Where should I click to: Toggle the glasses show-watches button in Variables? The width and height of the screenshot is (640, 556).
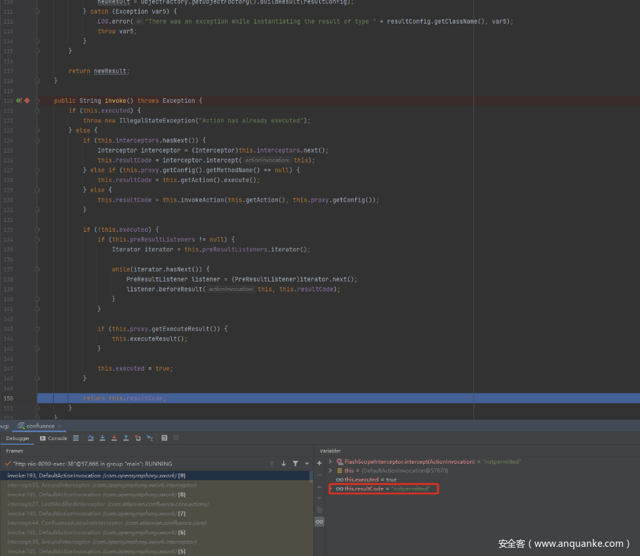pyautogui.click(x=319, y=521)
